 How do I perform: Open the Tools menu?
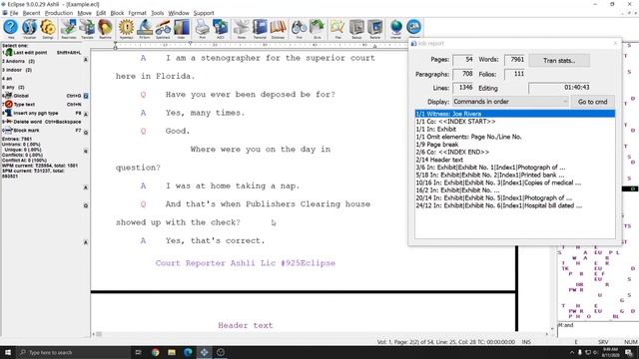click(158, 13)
